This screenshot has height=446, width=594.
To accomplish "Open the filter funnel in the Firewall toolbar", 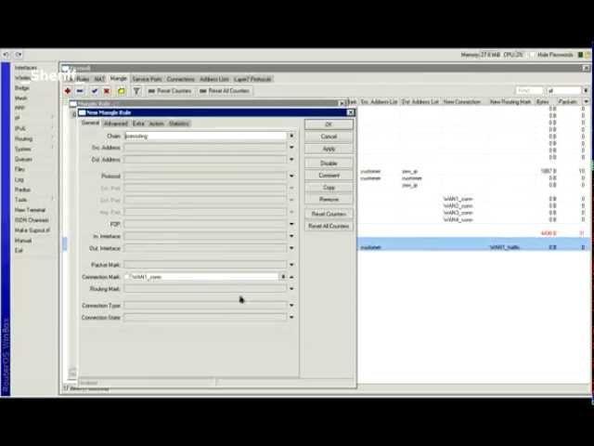I will pos(136,91).
